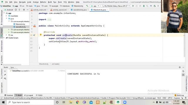
Task: Open the TODO tool window
Action: 39,95
